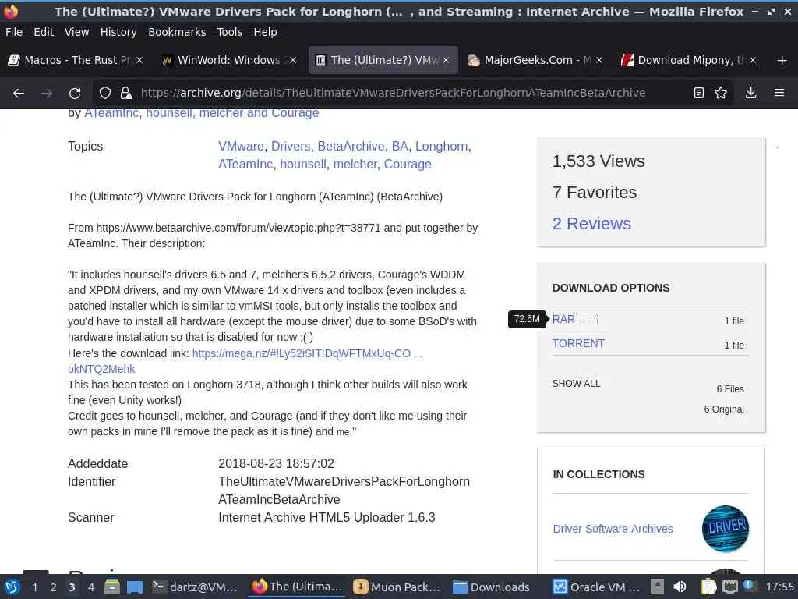798x599 pixels.
Task: Switch to virtual desktop 2
Action: 54,587
